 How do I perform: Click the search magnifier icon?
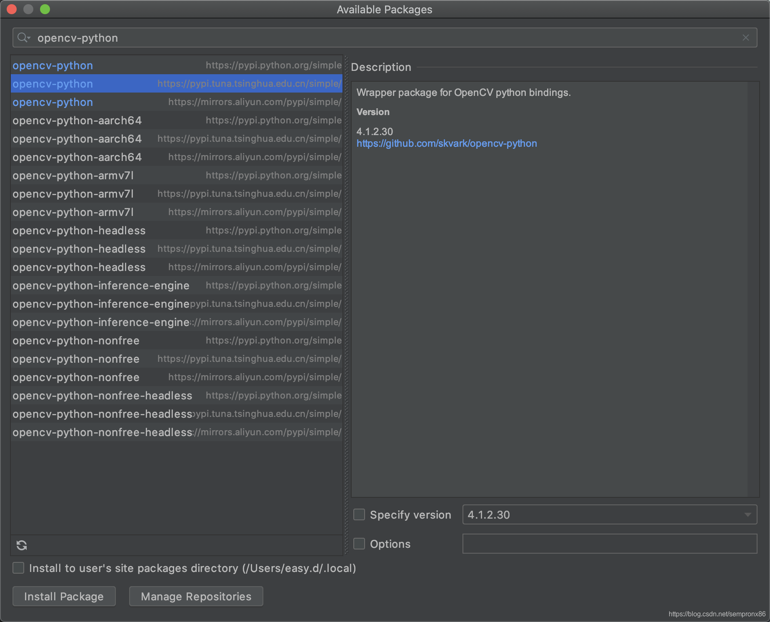coord(23,38)
